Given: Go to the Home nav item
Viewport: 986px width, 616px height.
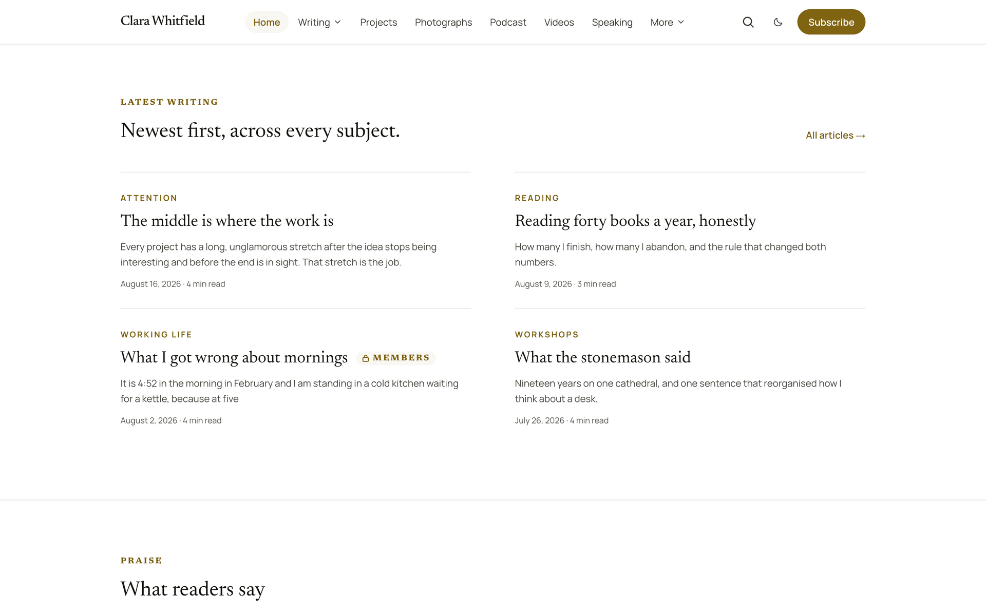Looking at the screenshot, I should coord(267,22).
